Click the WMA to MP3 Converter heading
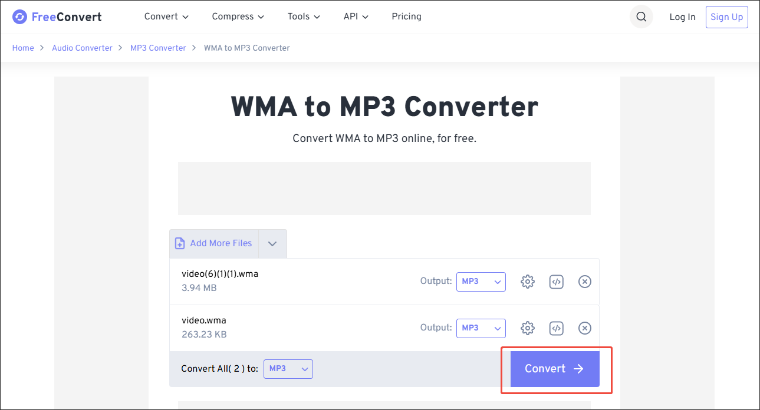The image size is (760, 410). (384, 107)
